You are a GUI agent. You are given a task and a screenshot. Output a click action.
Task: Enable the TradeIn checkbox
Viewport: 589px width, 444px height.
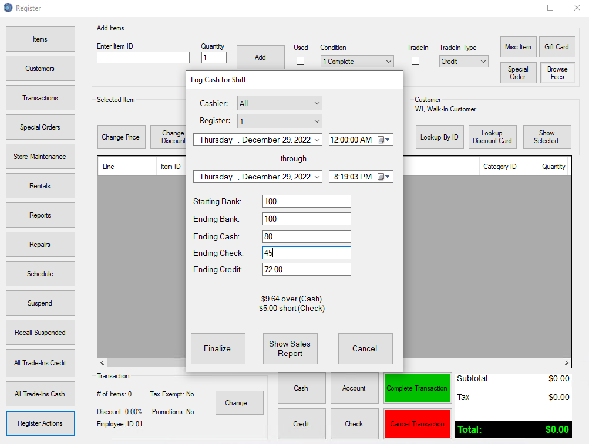(415, 61)
